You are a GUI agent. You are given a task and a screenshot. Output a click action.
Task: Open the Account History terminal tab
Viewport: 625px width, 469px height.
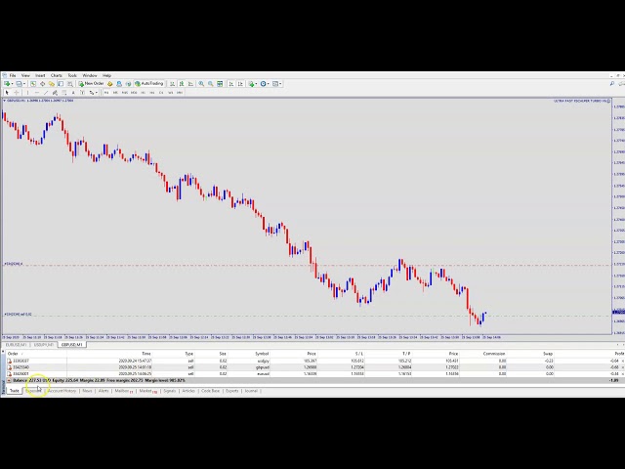[x=62, y=391]
